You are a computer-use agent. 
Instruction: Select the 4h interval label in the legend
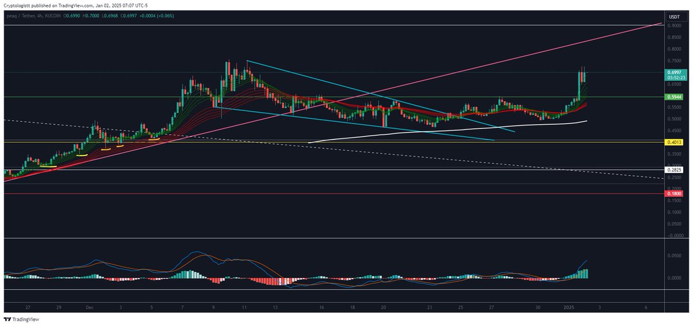[41, 16]
